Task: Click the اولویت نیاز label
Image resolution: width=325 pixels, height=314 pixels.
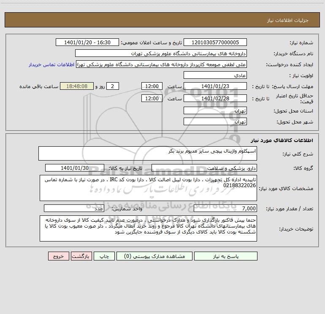Action: tap(301, 75)
